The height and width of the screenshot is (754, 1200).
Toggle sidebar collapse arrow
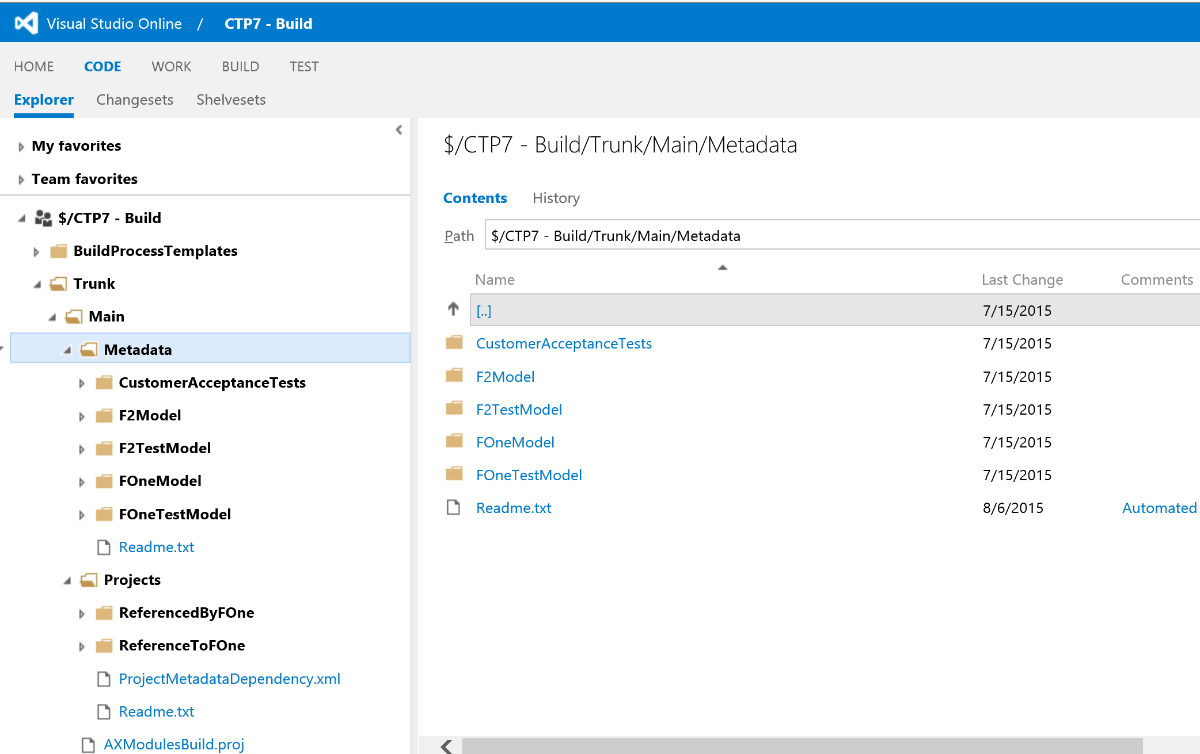click(398, 131)
